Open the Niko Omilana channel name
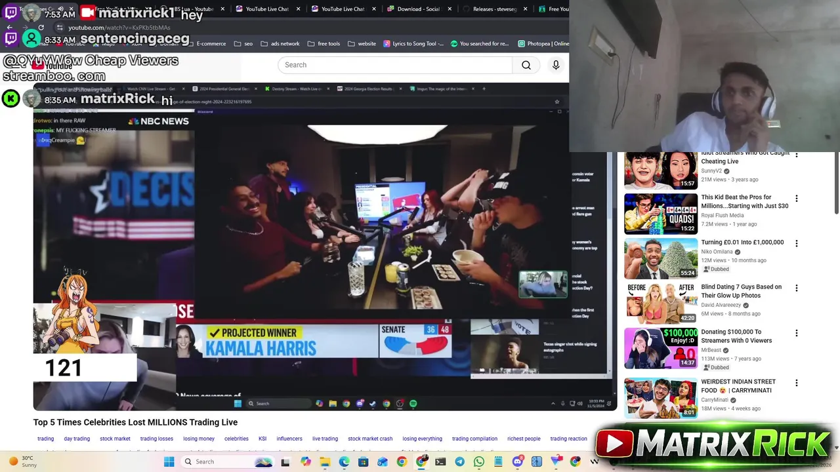This screenshot has height=472, width=840. [717, 252]
